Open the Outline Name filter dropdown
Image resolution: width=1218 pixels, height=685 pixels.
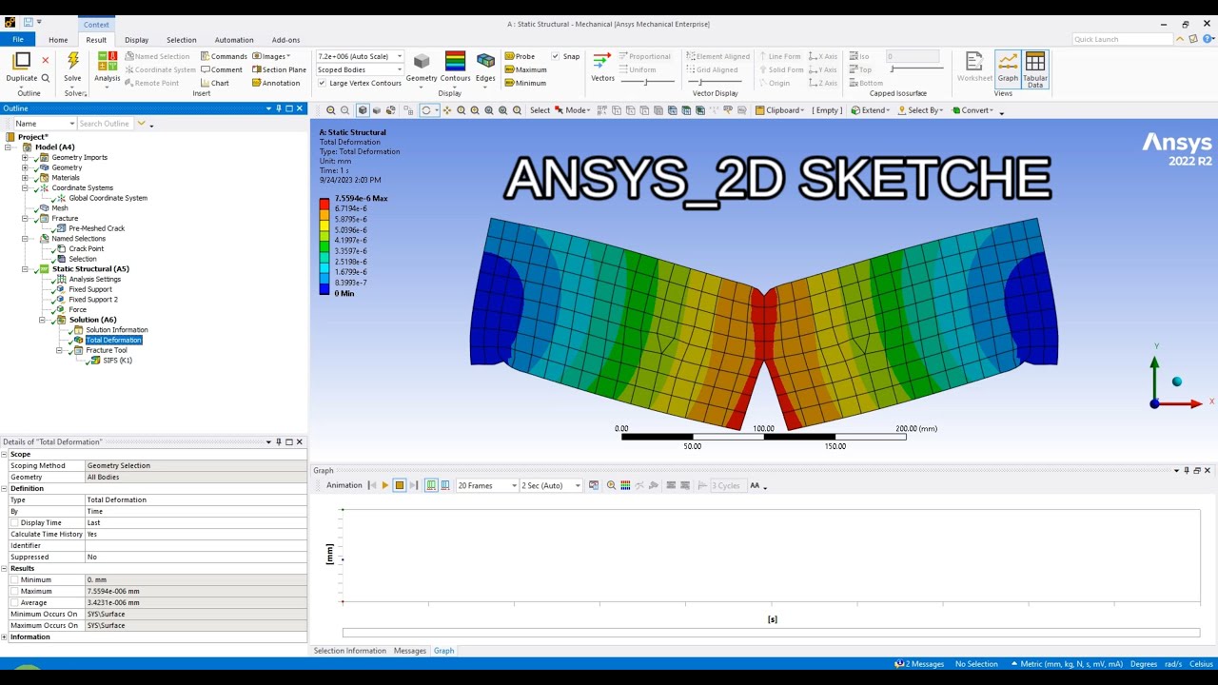click(71, 124)
